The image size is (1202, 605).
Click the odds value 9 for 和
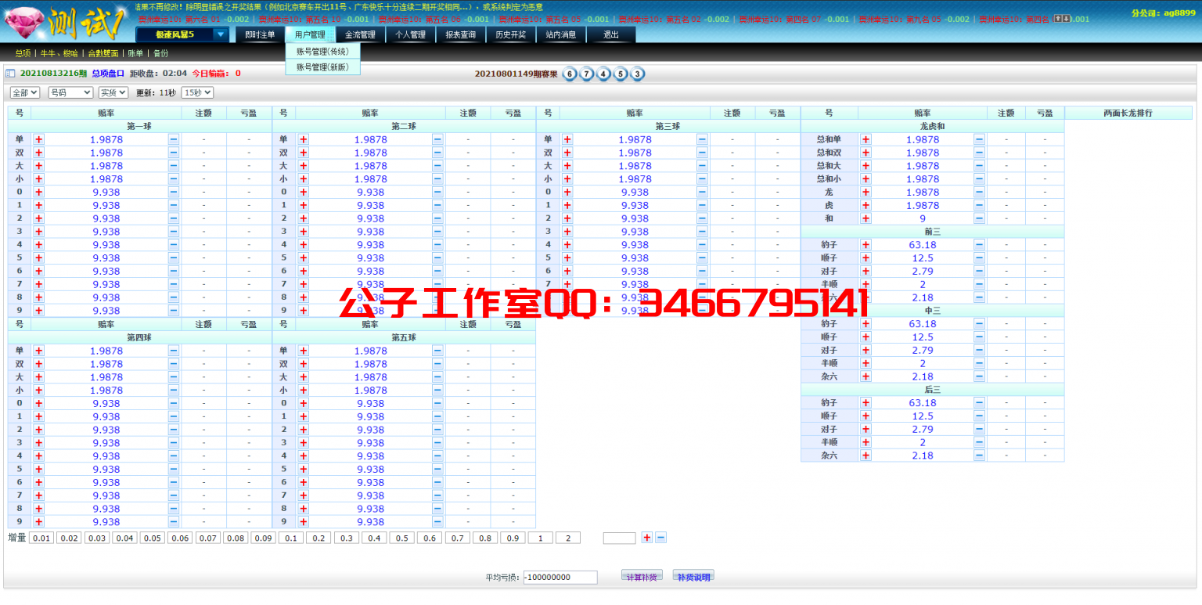coord(922,219)
